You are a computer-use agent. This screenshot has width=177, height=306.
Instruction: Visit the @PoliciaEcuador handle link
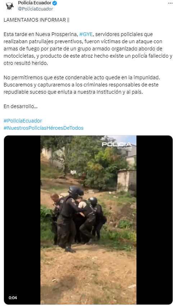(x=35, y=9)
